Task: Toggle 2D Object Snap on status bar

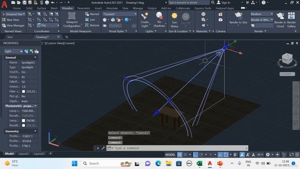Action: [226, 154]
